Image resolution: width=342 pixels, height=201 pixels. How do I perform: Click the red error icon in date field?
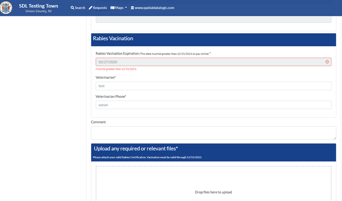[x=327, y=62]
